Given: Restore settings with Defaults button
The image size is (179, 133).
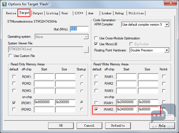Looking at the screenshot, I should coord(118,126).
